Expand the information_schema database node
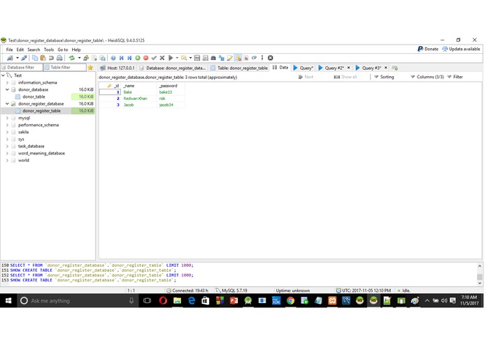This screenshot has width=486, height=345. click(x=7, y=82)
